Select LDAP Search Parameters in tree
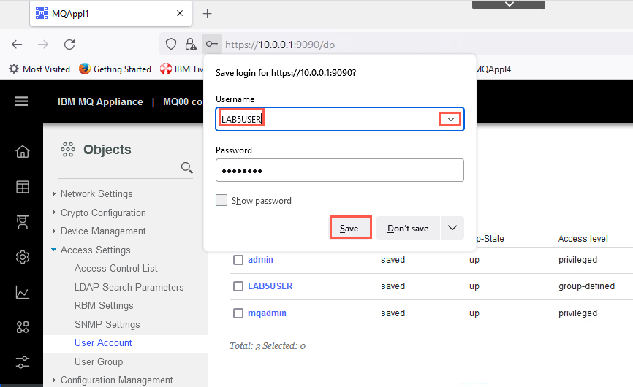Image resolution: width=633 pixels, height=387 pixels. click(129, 287)
